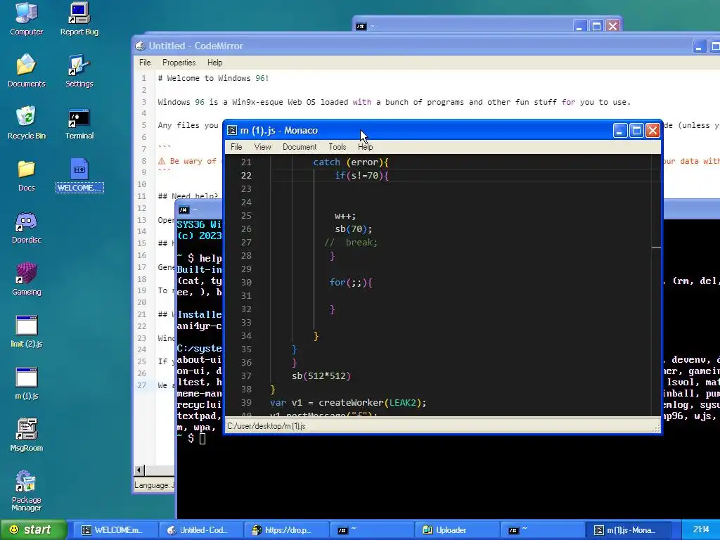
Task: Click the '// break;' comment line
Action: coord(351,242)
